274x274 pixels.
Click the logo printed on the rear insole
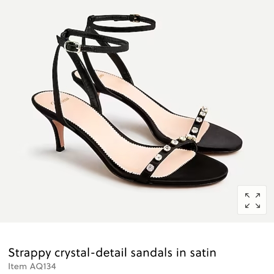(x=100, y=75)
